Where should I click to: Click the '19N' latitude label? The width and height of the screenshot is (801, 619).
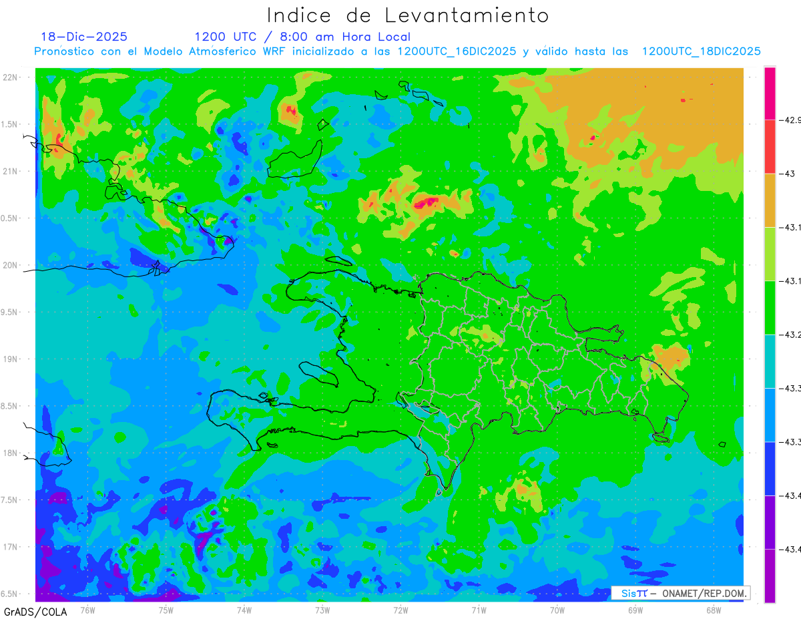click(11, 359)
